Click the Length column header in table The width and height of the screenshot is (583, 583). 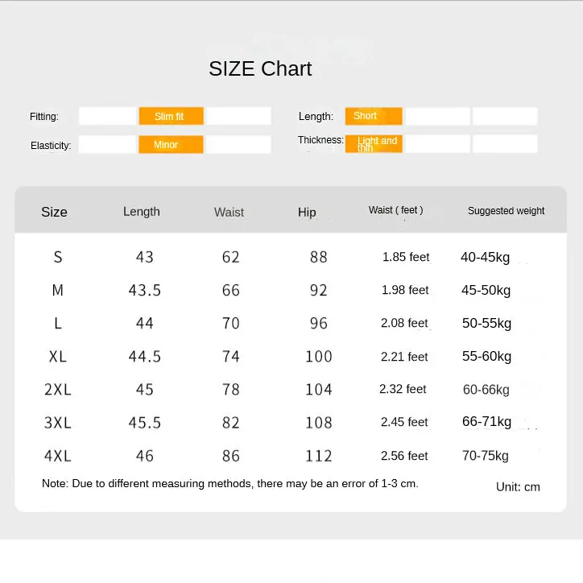tap(142, 212)
